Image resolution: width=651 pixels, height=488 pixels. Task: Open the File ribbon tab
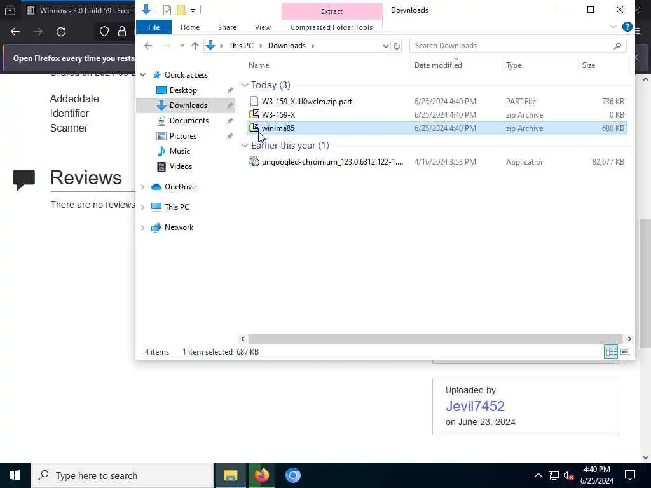154,27
